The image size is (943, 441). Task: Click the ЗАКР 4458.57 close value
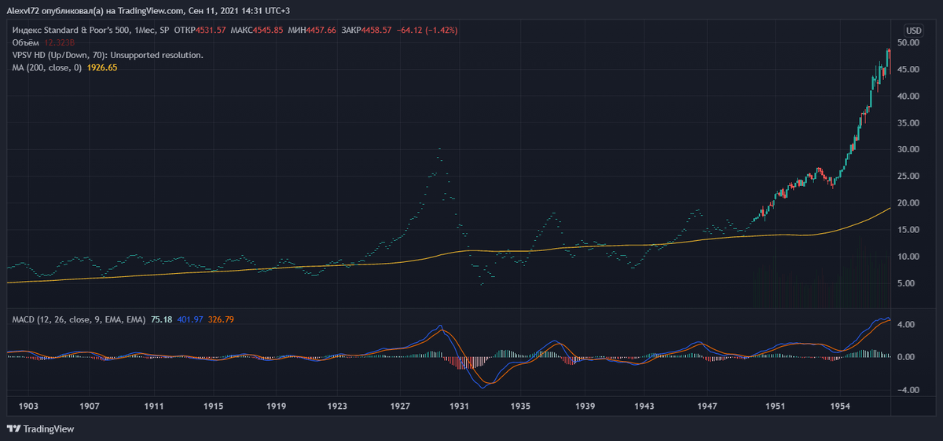[367, 30]
